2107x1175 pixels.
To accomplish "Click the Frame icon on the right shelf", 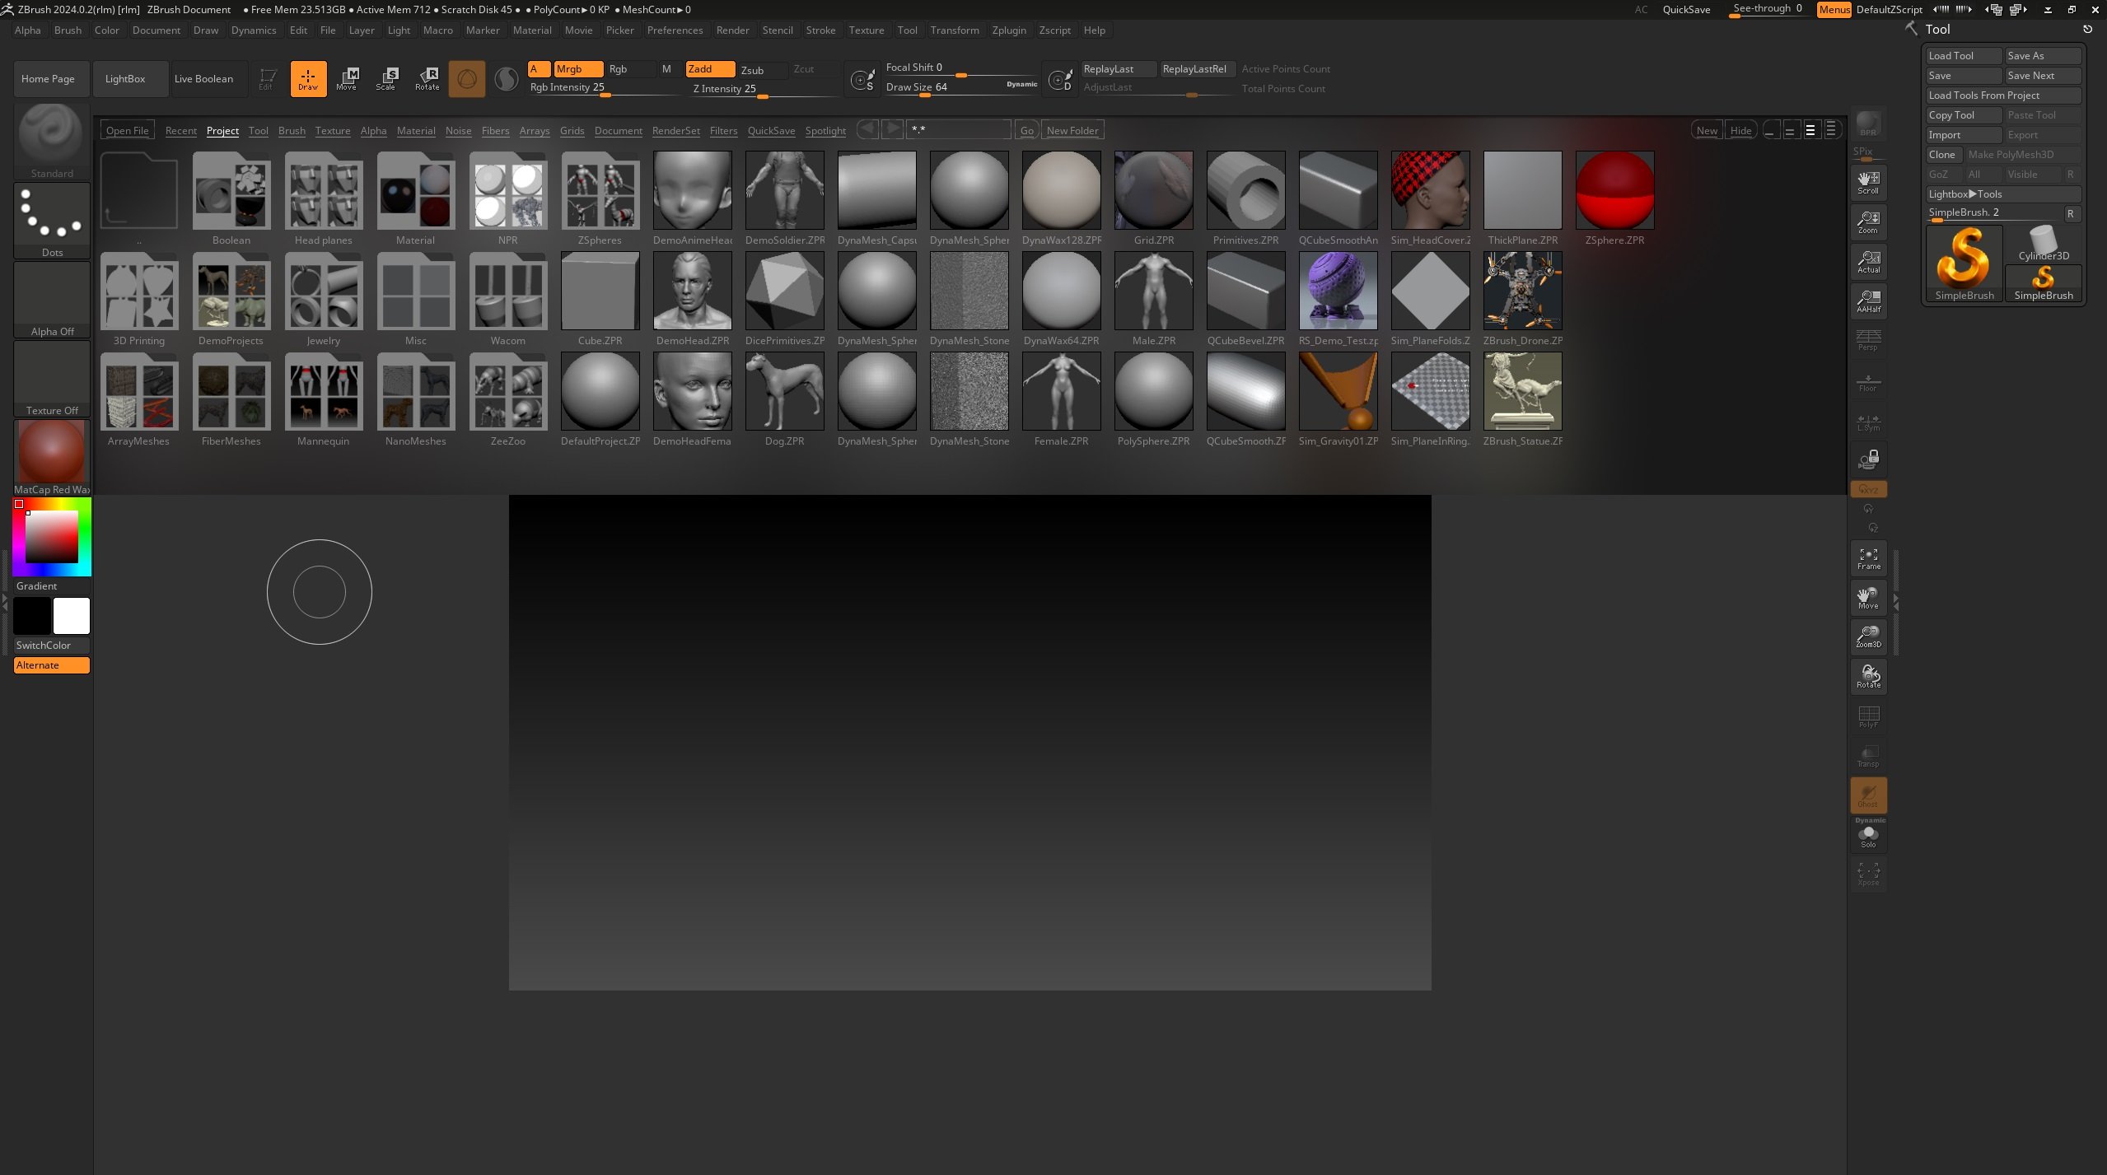I will click(1868, 558).
